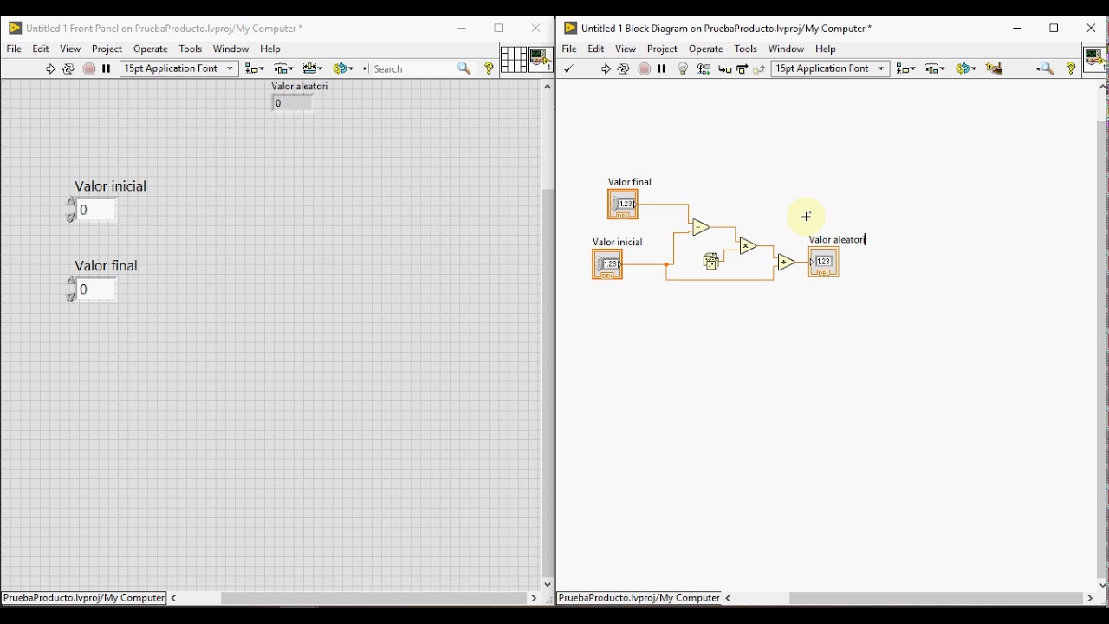Click Step Out on Block Diagram toolbar
This screenshot has width=1109, height=624.
(x=760, y=68)
